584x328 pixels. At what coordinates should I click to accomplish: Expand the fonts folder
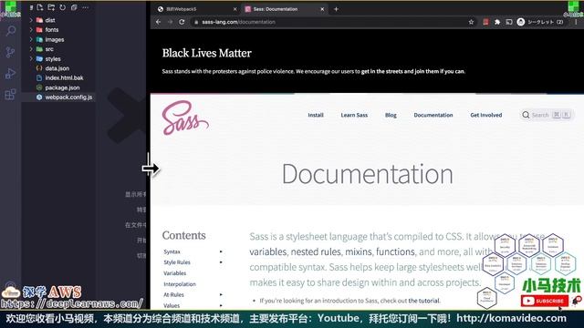31,30
